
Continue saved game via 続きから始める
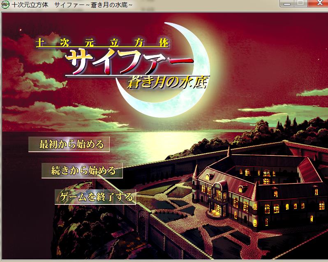82,171
